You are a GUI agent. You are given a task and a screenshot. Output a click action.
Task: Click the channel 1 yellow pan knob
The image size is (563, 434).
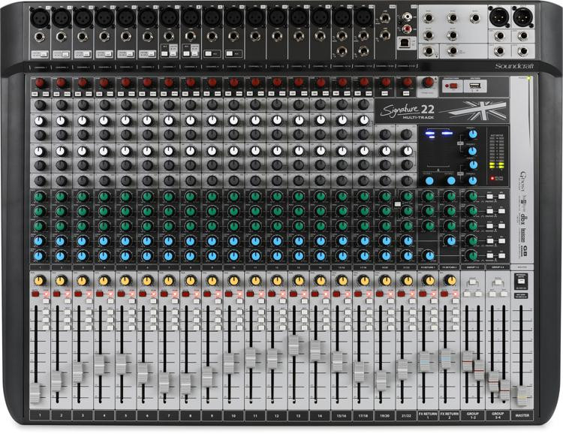(x=38, y=280)
